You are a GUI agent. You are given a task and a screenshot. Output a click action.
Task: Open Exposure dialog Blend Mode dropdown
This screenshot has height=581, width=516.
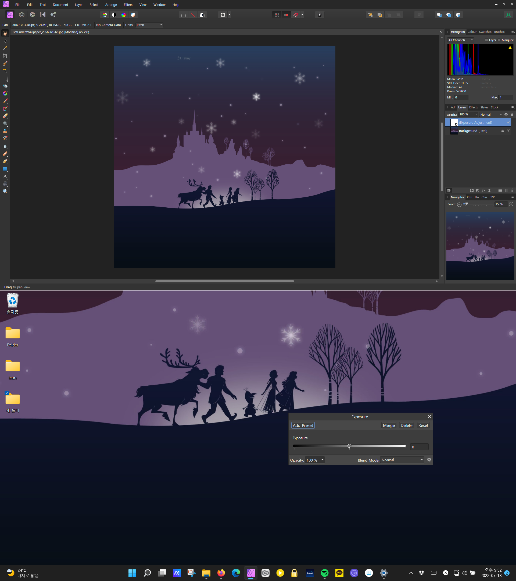[402, 460]
